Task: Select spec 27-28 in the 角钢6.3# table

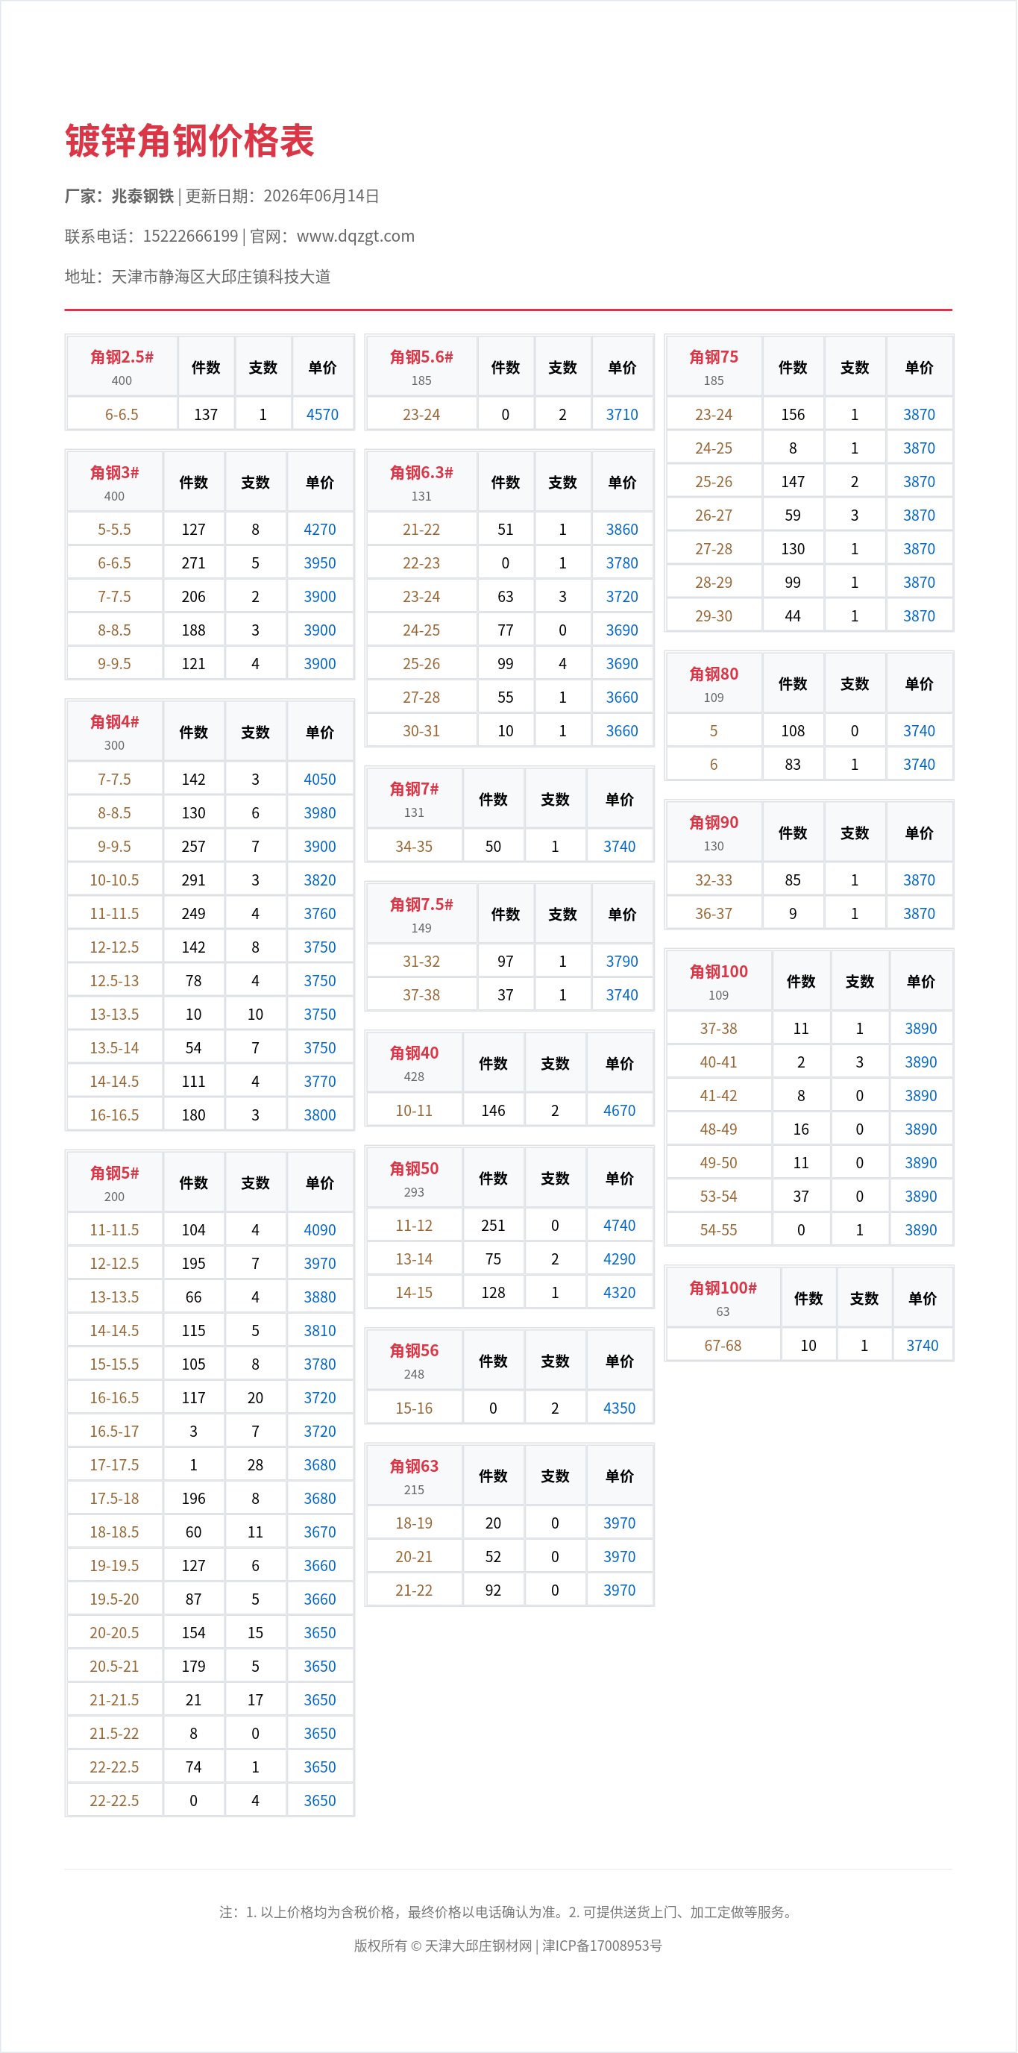Action: 421,698
